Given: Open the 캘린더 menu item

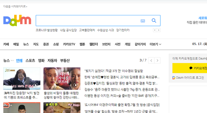Looking at the screenshot, I should tap(94, 44).
